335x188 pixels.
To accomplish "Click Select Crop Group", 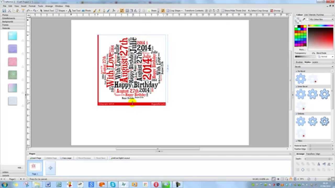I will (258, 11).
